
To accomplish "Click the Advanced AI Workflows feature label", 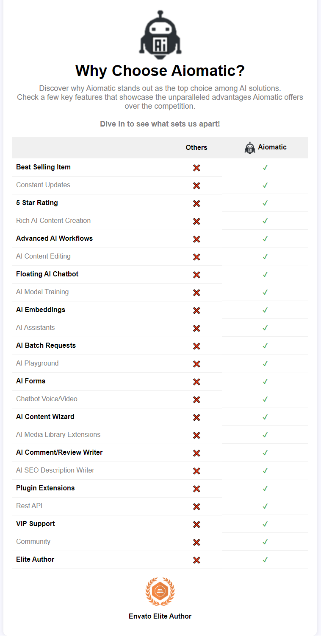I will (54, 239).
